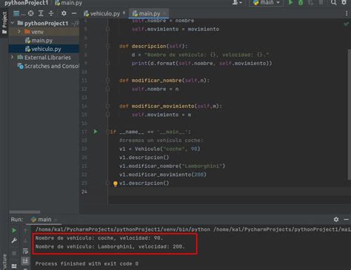Click the green inspection checkmark in editor
The width and height of the screenshot is (351, 270).
point(346,24)
